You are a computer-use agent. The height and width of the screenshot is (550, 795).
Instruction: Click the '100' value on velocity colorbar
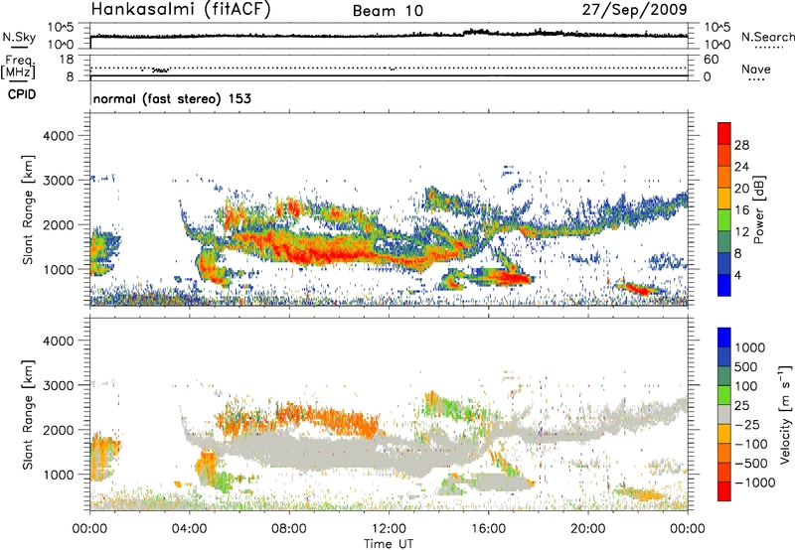[748, 386]
